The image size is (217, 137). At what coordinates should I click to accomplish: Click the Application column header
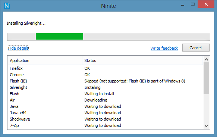[45, 60]
